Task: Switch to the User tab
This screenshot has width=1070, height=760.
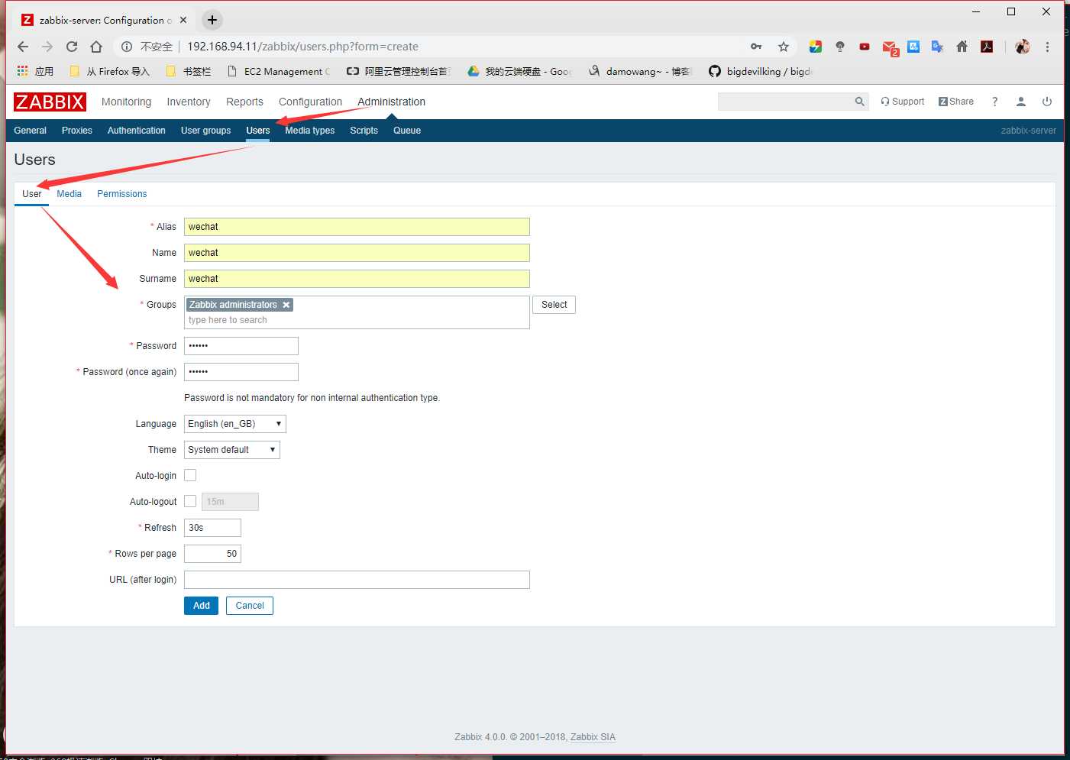Action: click(x=32, y=194)
